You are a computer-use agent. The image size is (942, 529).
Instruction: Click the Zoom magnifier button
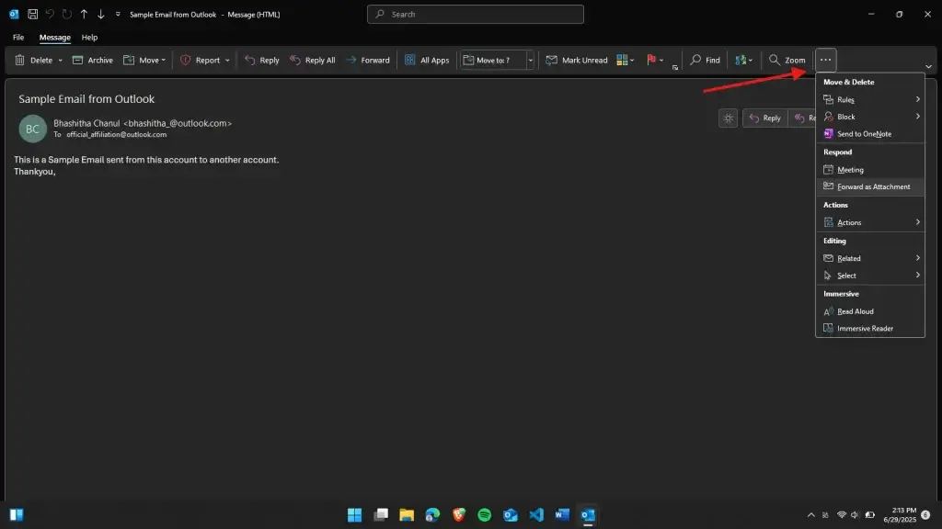point(787,60)
